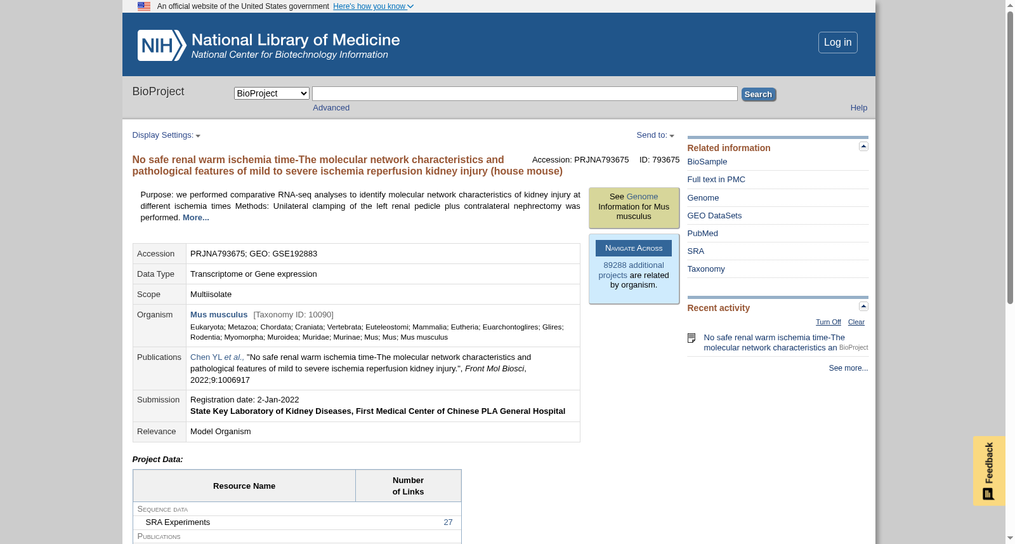Open the Advanced search link
The image size is (1015, 544).
[331, 108]
